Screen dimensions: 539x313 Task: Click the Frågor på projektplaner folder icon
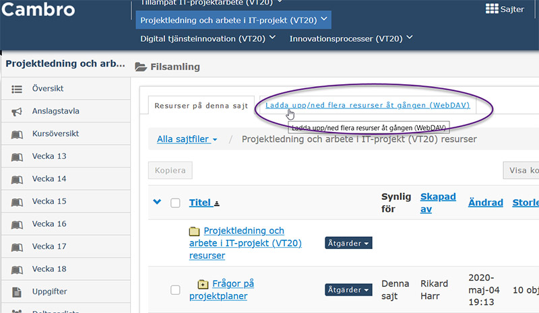point(203,284)
